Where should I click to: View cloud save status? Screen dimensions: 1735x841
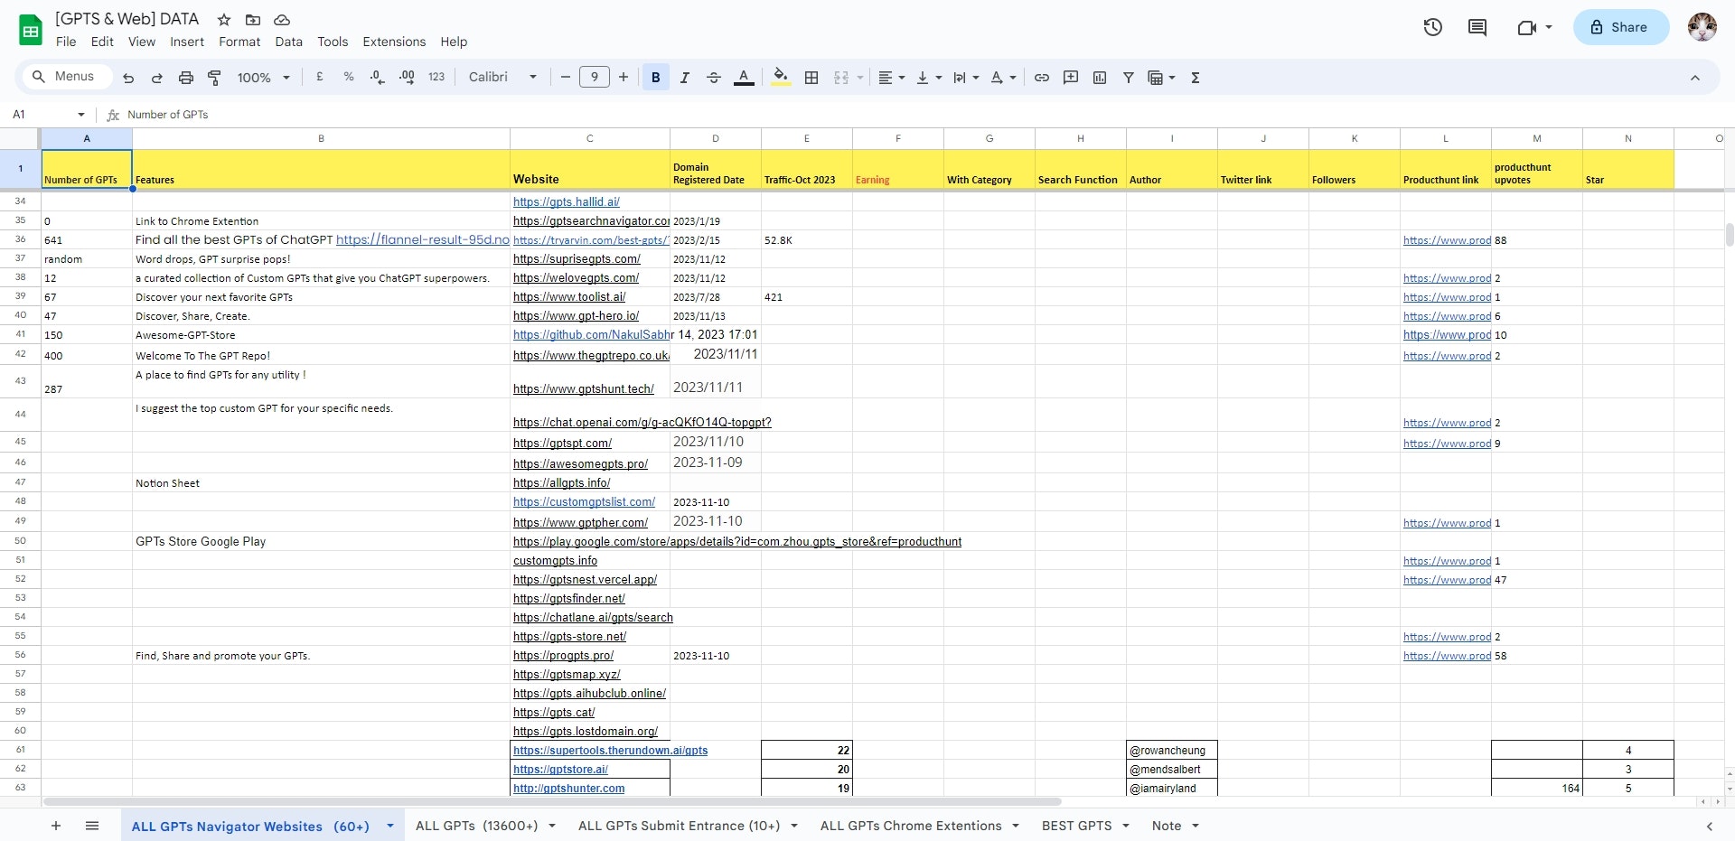tap(282, 19)
